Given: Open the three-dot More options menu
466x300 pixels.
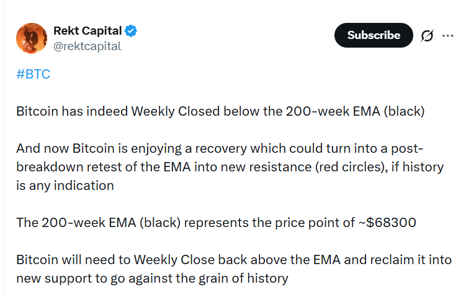Looking at the screenshot, I should click(447, 36).
